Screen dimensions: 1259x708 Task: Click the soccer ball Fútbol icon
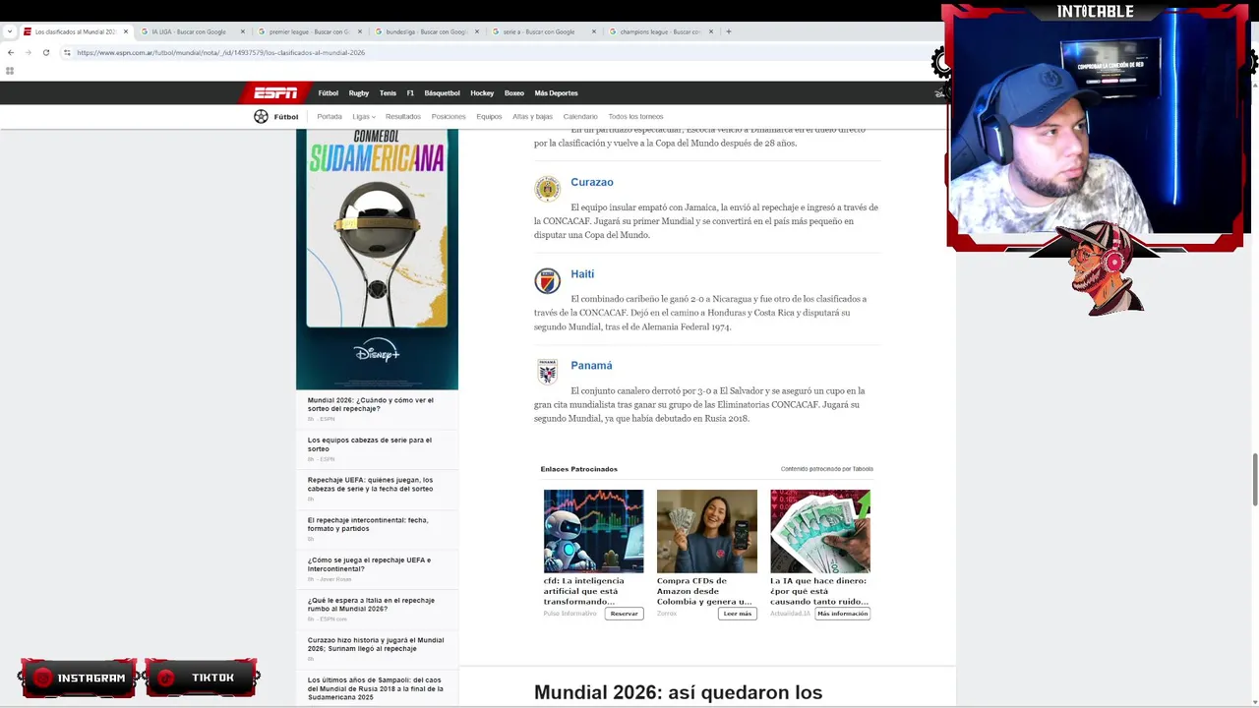pos(261,116)
